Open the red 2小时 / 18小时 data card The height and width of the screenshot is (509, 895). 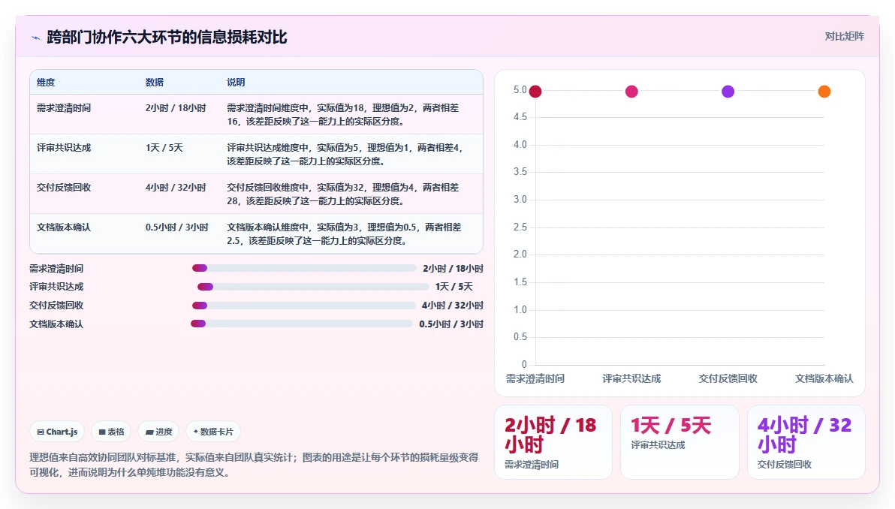(x=553, y=442)
